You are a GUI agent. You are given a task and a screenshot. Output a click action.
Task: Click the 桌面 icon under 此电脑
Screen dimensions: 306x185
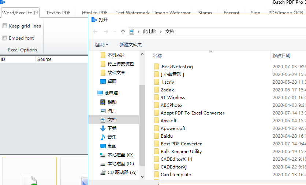click(x=103, y=146)
